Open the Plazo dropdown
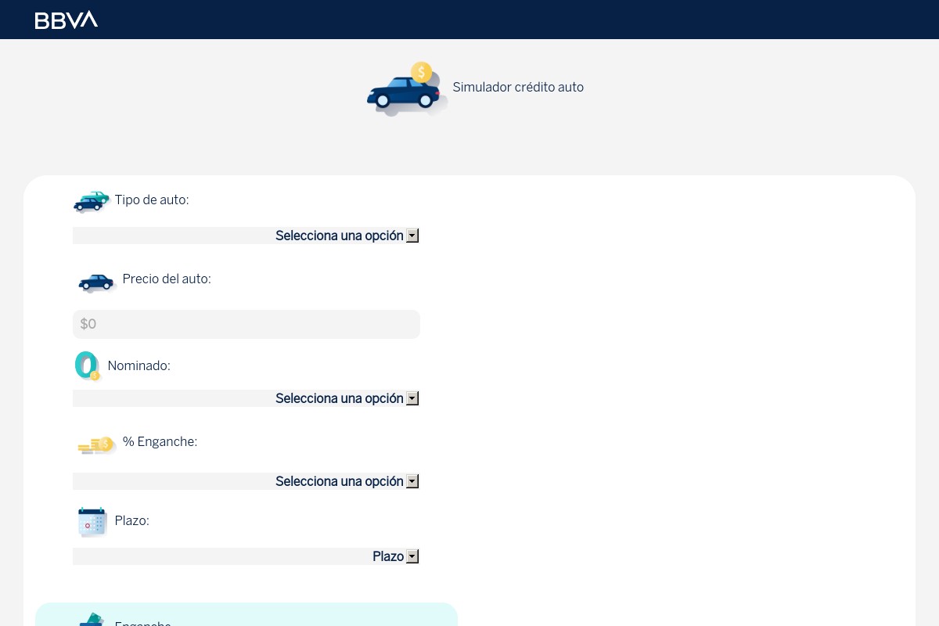Image resolution: width=939 pixels, height=626 pixels. click(x=246, y=556)
